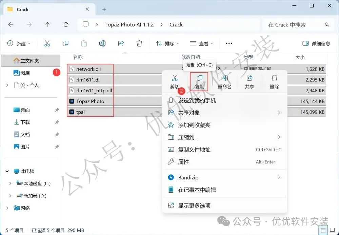Click Topaz Photo AI 1.1.2 breadcrumb

[x=129, y=25]
